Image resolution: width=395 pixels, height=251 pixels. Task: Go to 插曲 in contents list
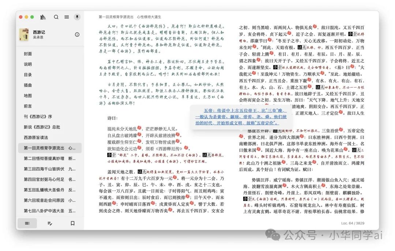tap(50, 85)
